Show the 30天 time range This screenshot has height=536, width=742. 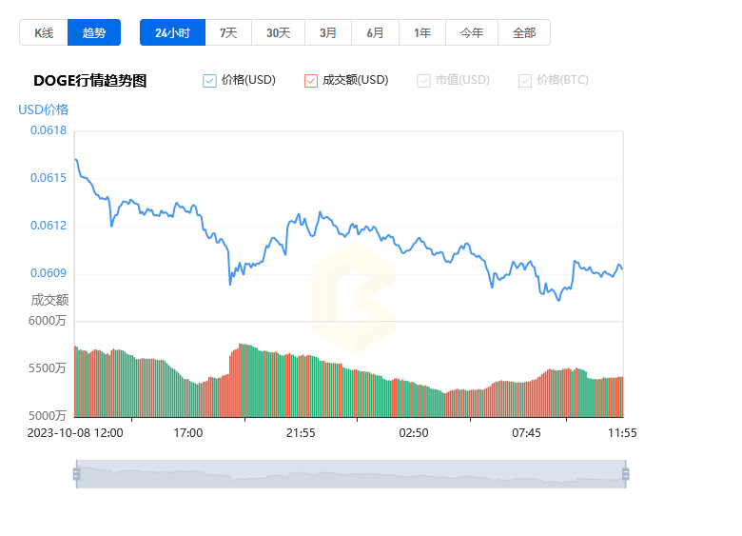(278, 32)
